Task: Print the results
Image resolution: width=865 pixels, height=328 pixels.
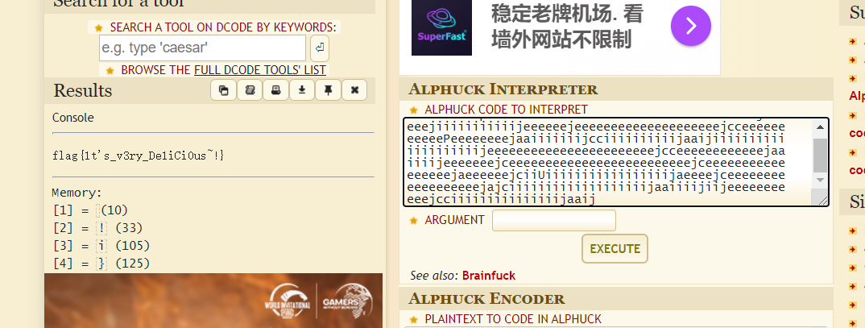Action: pos(275,90)
